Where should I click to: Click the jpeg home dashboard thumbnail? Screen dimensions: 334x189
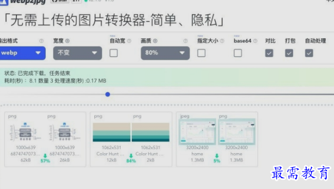click(198, 131)
